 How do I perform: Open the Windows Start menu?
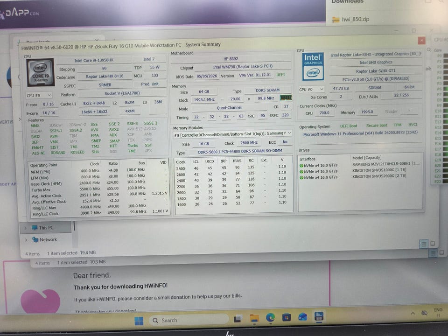point(139,321)
